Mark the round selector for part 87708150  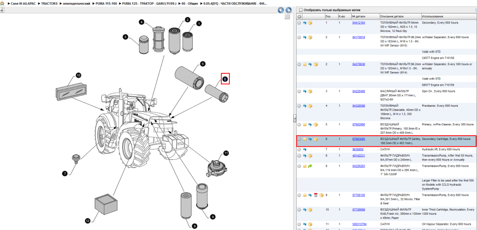point(300,195)
